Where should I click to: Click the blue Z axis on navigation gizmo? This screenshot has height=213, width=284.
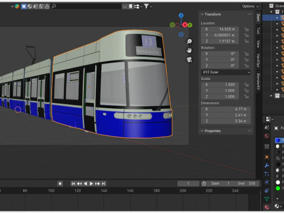point(181,15)
